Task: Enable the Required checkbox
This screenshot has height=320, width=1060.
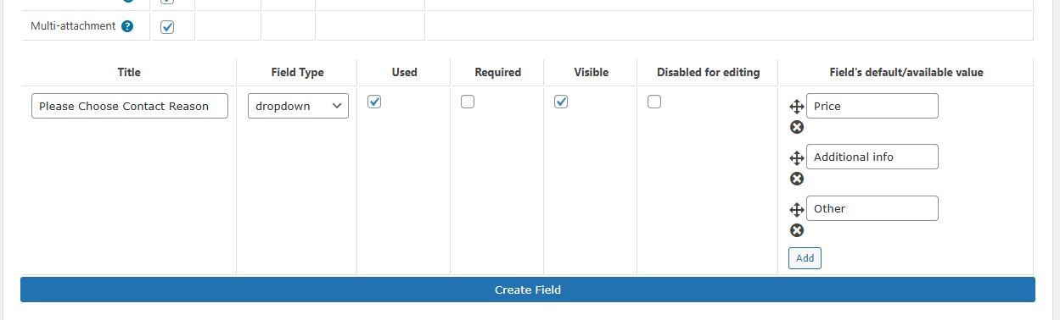Action: (x=468, y=102)
